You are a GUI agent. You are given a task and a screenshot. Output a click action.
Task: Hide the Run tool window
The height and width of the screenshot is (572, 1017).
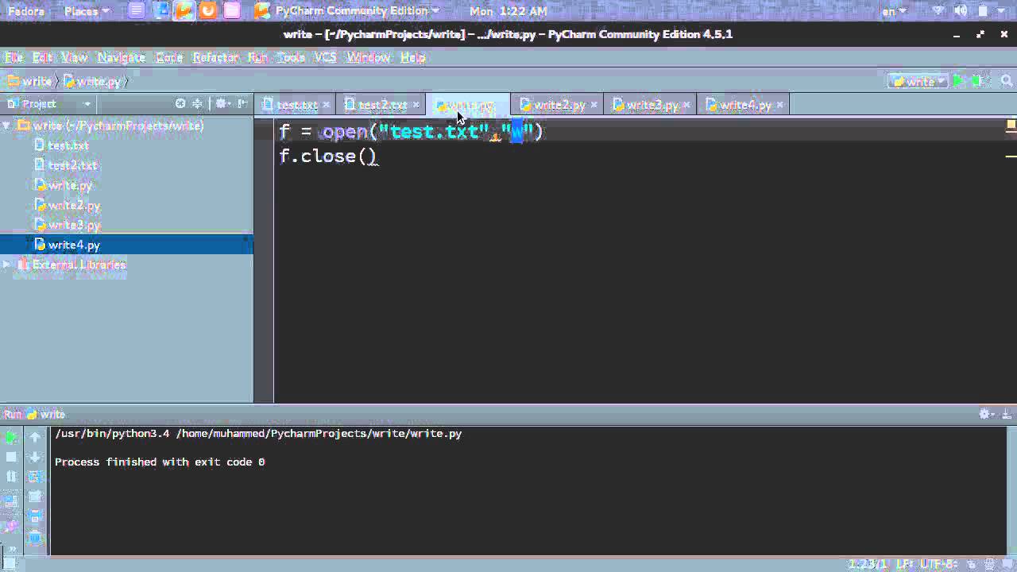1007,414
